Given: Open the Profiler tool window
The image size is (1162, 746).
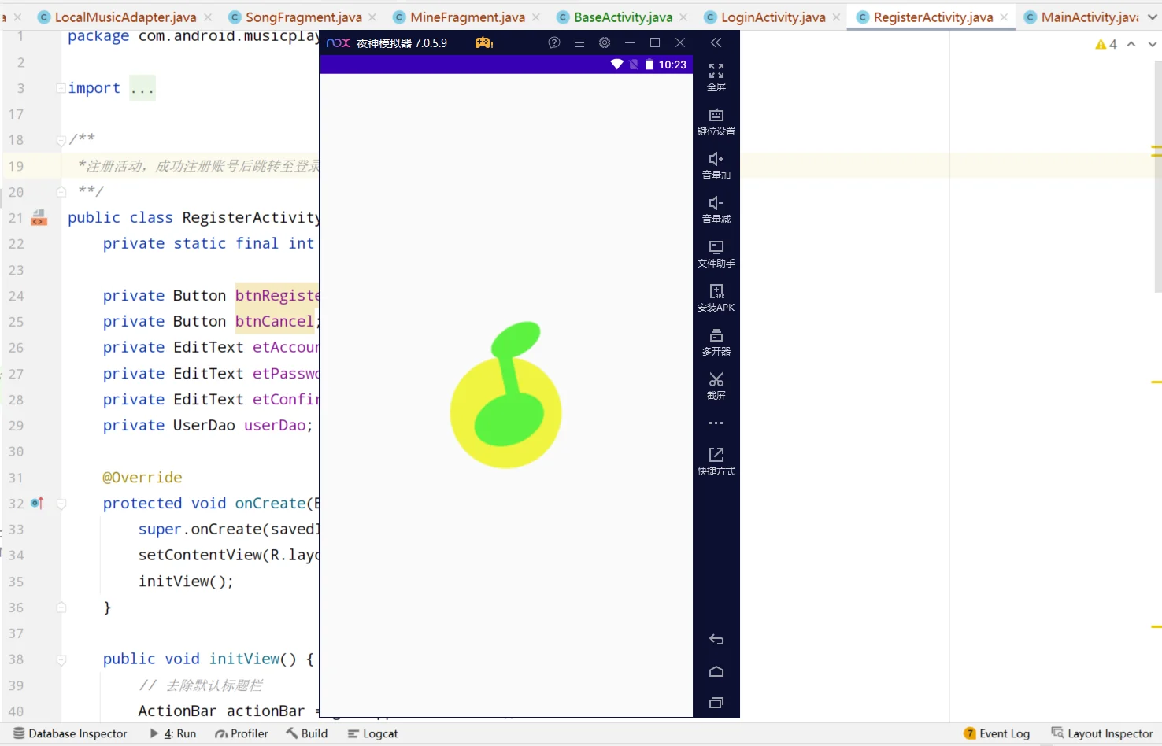Looking at the screenshot, I should coord(242,733).
